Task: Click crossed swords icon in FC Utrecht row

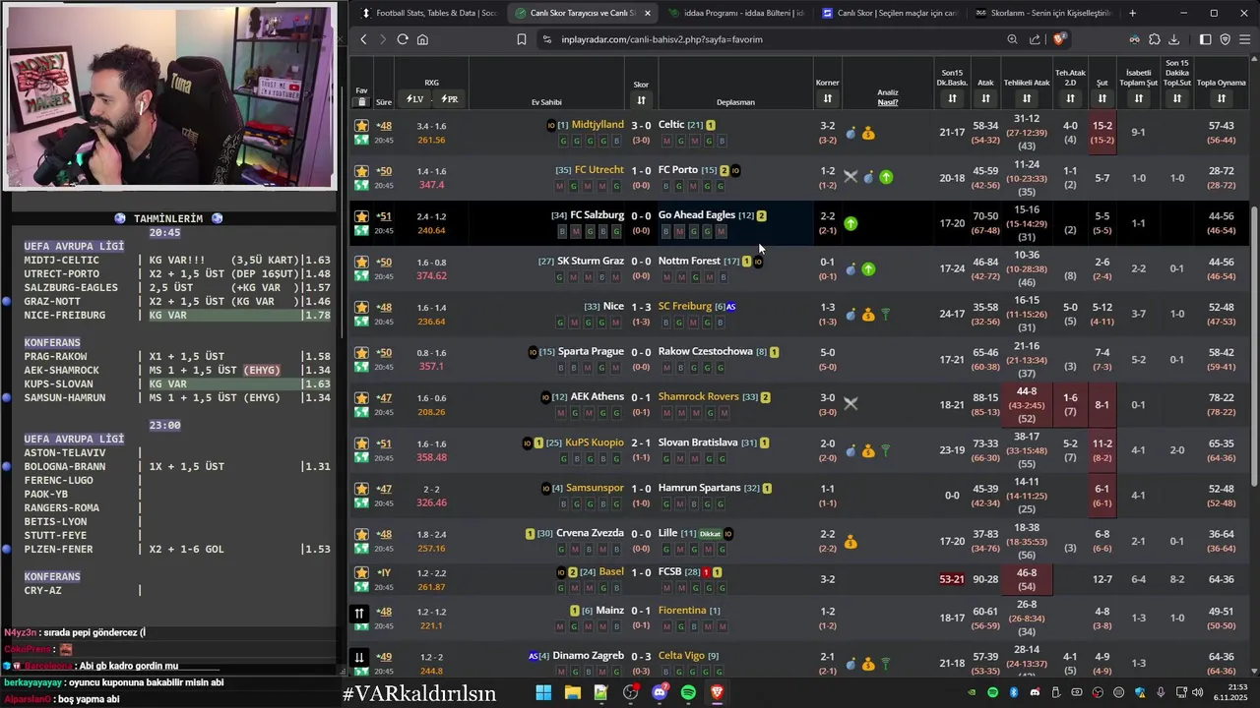Action: coord(850,177)
